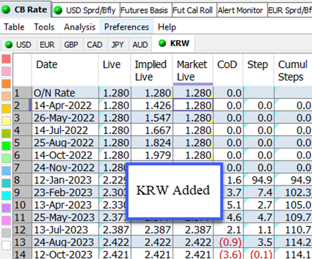Click the negative CoD value (0.9)
The image size is (312, 259).
point(228,242)
